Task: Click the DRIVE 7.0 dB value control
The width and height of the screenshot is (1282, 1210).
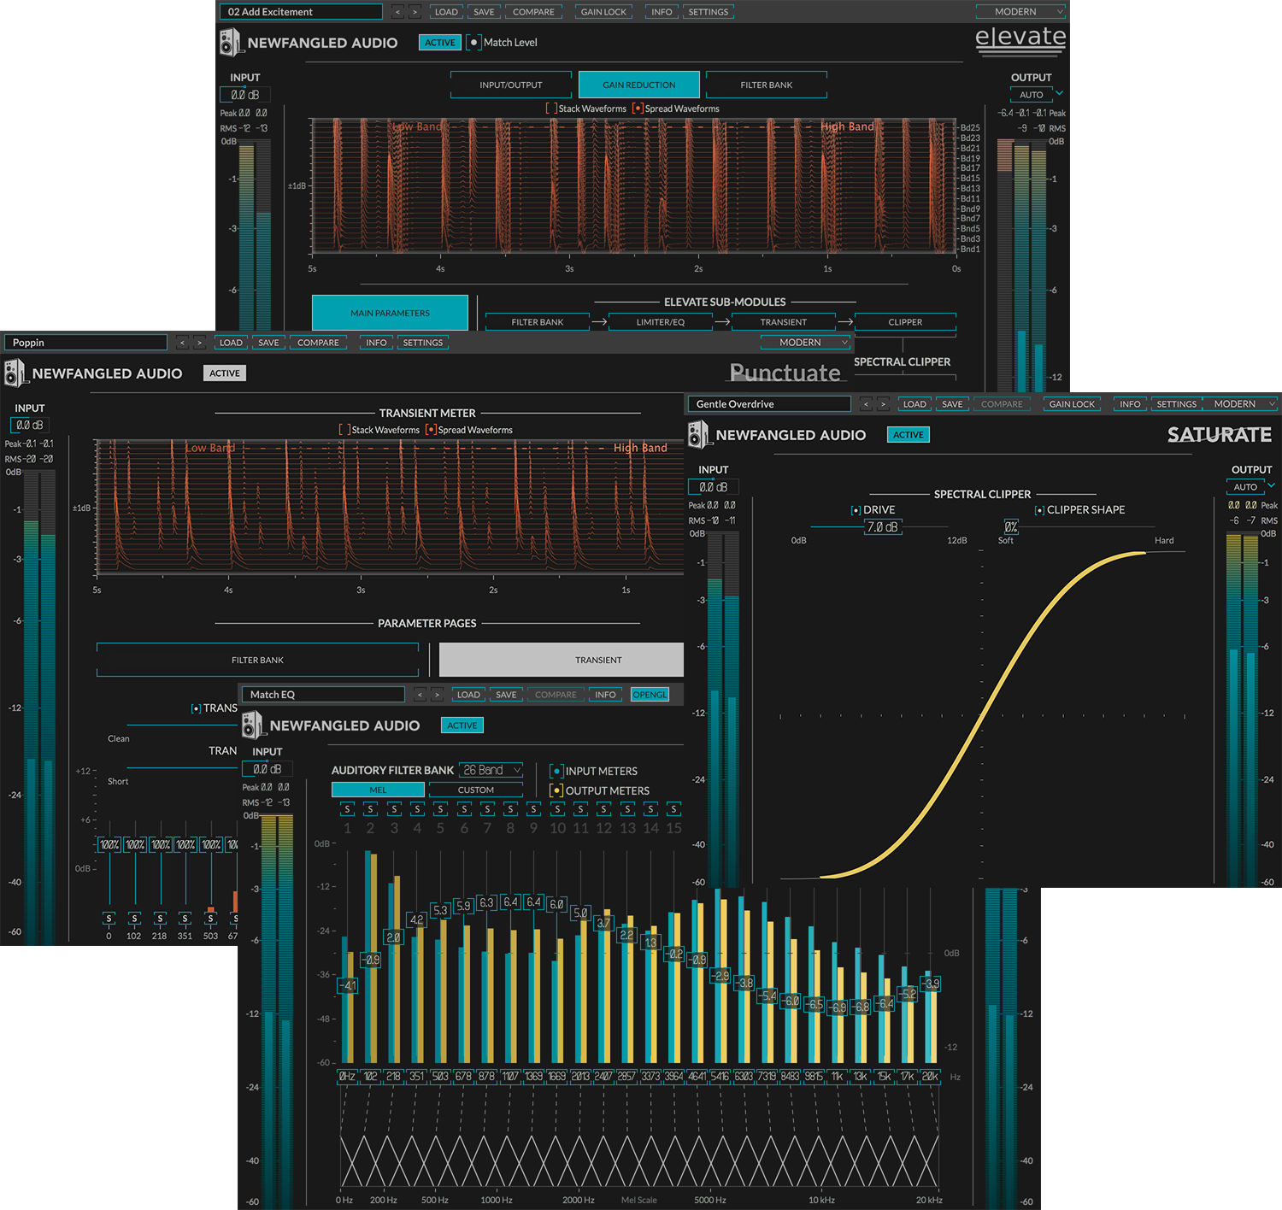Action: [882, 527]
